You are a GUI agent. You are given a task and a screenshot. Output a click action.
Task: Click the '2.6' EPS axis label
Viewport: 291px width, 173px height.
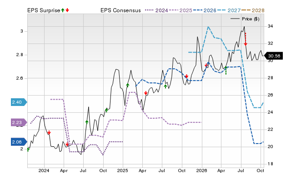click(x=20, y=78)
